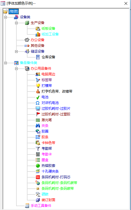Screen dimensions: 131x210
Task: Select the 仓库设备 item
Action: pos(48,57)
